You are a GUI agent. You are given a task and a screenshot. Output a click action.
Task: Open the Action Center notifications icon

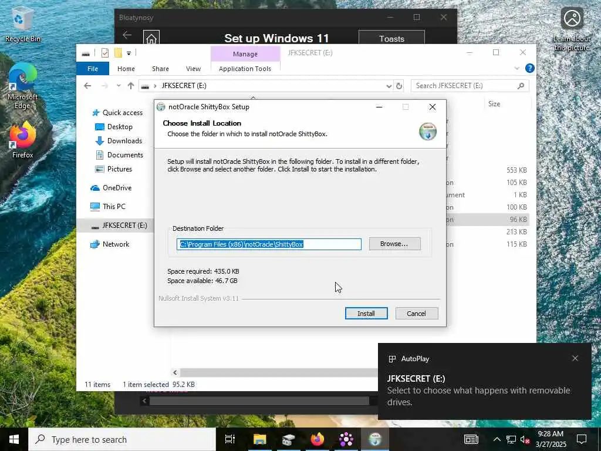582,439
